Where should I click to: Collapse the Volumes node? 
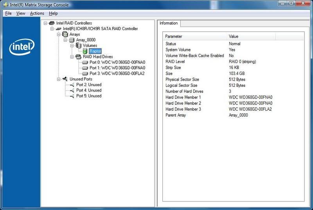(72, 46)
